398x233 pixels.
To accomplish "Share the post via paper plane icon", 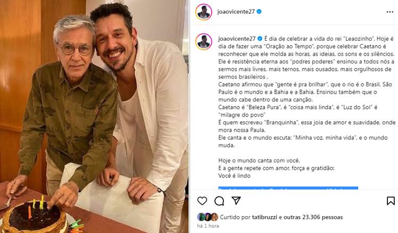I will [x=236, y=201].
